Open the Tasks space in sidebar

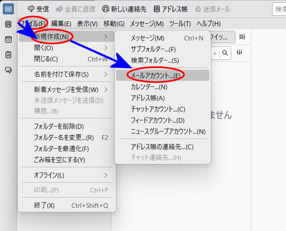click(8, 55)
